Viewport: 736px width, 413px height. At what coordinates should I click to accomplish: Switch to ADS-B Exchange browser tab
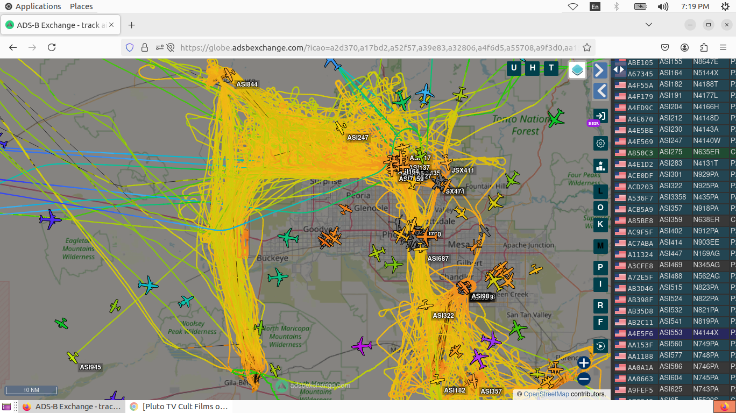(x=60, y=25)
